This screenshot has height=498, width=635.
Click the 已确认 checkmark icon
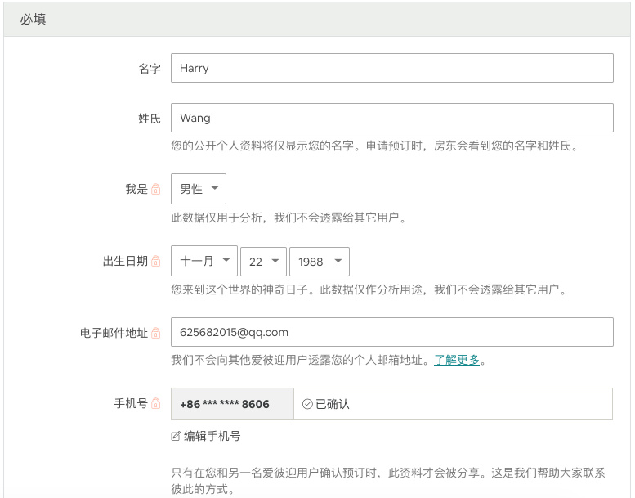307,404
